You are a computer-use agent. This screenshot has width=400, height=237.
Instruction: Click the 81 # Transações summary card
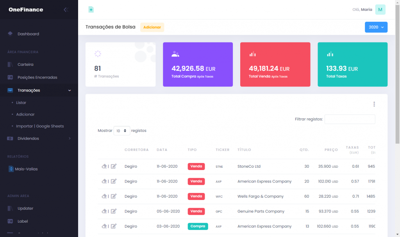click(120, 65)
